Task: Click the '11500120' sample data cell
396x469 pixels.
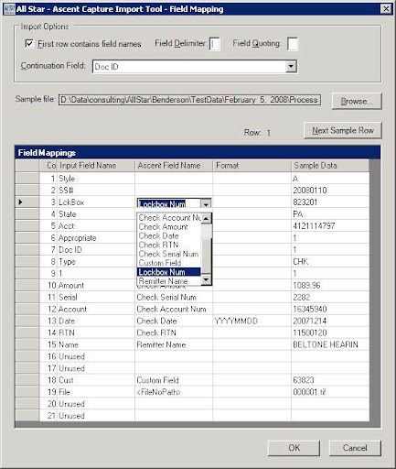Action: [330, 333]
